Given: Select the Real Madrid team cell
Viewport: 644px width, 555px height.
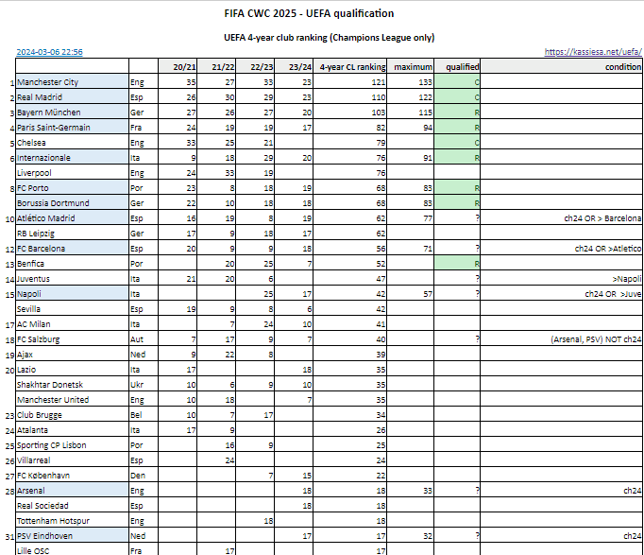Looking at the screenshot, I should [73, 97].
